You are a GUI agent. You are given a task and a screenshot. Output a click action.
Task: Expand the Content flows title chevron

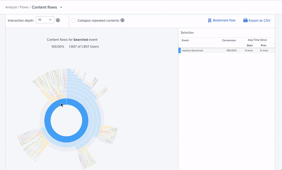(x=61, y=8)
